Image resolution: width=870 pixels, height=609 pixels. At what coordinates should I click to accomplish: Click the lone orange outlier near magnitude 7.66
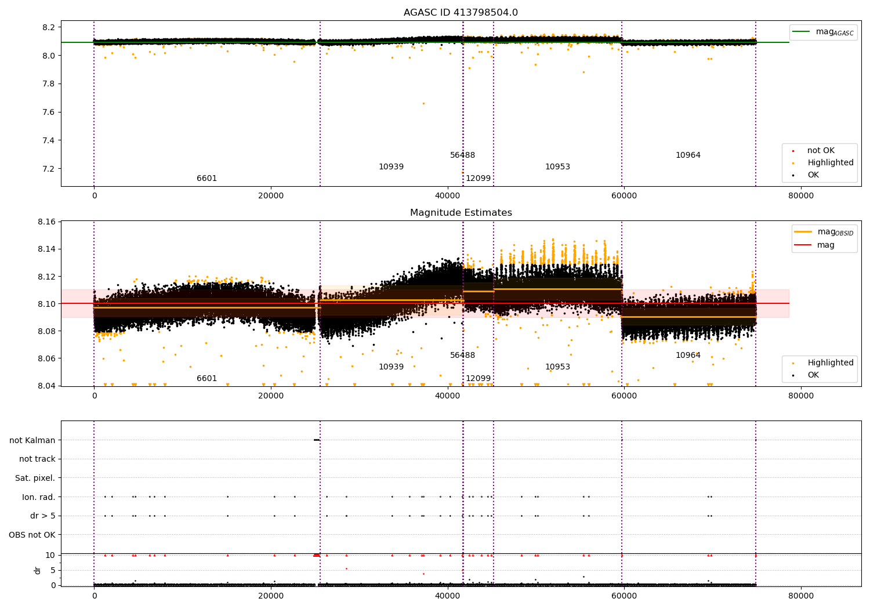click(x=423, y=104)
